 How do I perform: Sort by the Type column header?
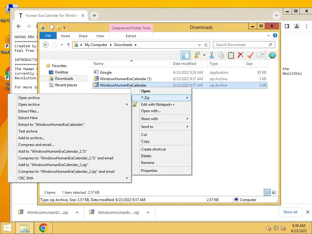click(x=226, y=64)
